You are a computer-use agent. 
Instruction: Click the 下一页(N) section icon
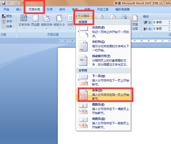(x=84, y=80)
